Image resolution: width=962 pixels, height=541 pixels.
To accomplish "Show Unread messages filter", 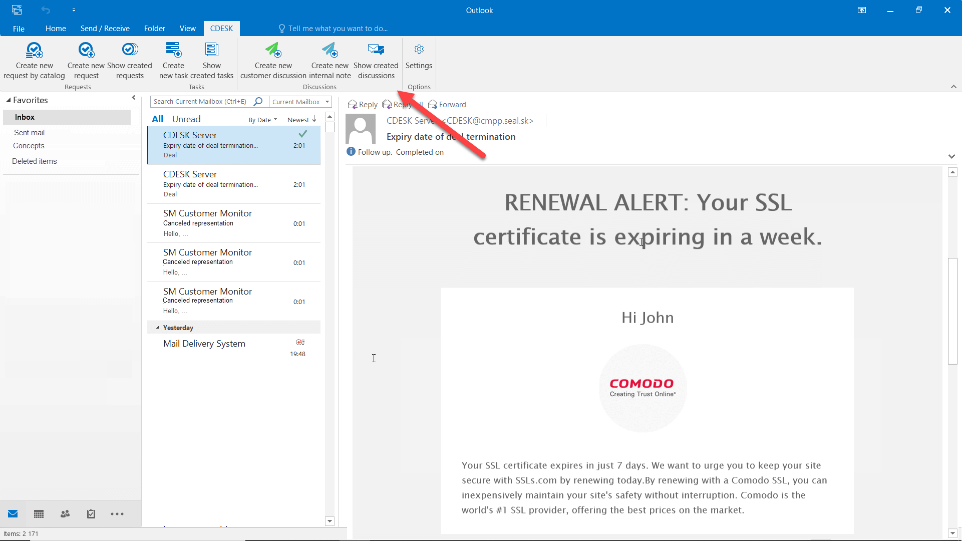I will (186, 119).
